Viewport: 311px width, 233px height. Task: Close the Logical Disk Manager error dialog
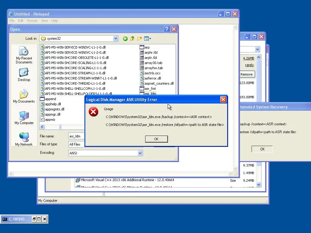click(223, 100)
